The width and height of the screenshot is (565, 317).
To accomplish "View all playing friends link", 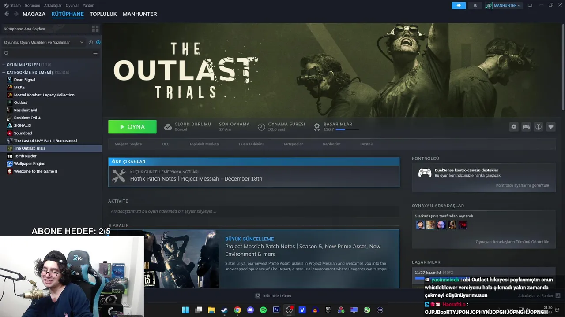I will [x=512, y=242].
